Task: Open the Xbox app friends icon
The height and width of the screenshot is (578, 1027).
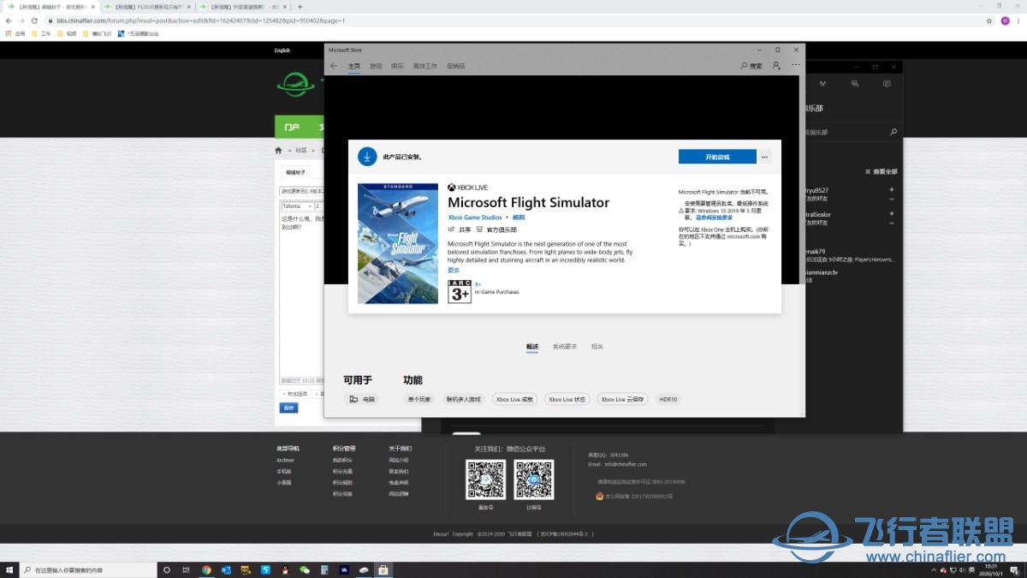Action: click(x=822, y=84)
